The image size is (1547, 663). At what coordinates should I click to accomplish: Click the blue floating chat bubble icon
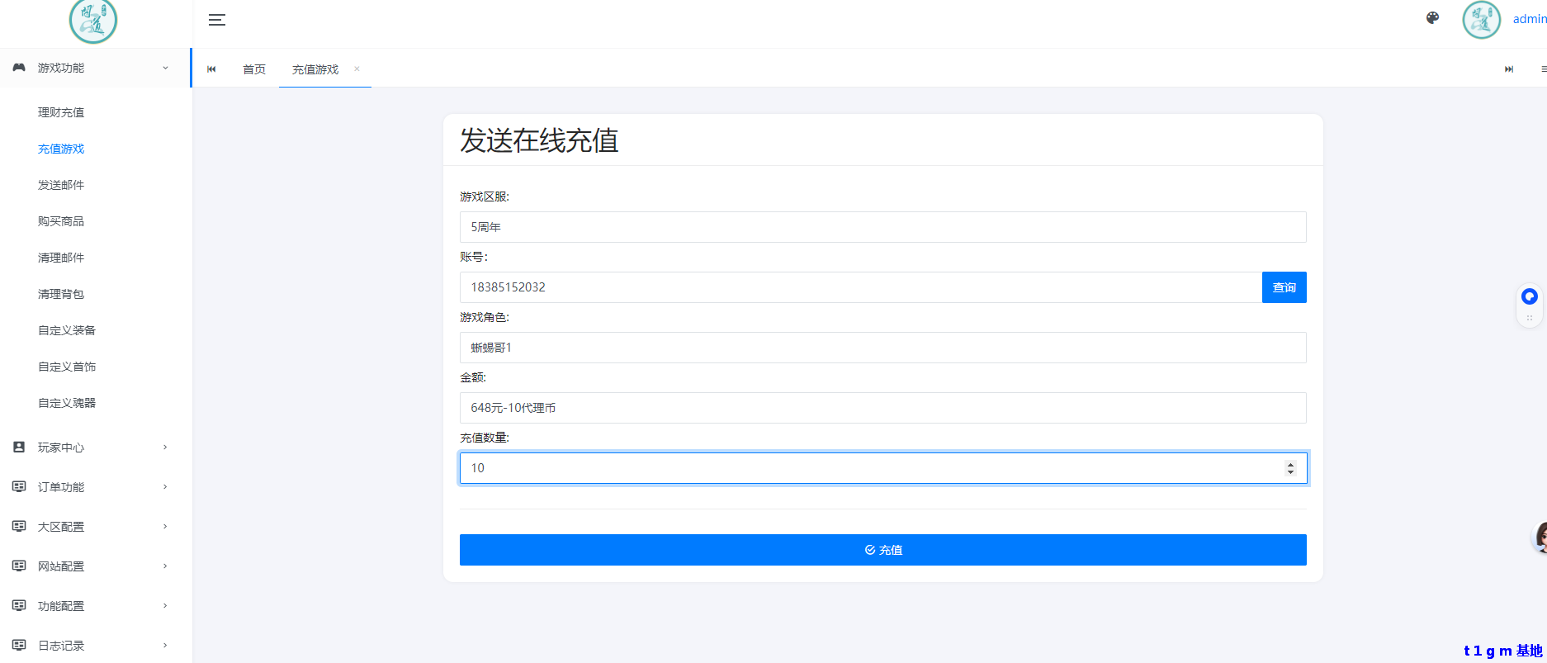pos(1529,296)
